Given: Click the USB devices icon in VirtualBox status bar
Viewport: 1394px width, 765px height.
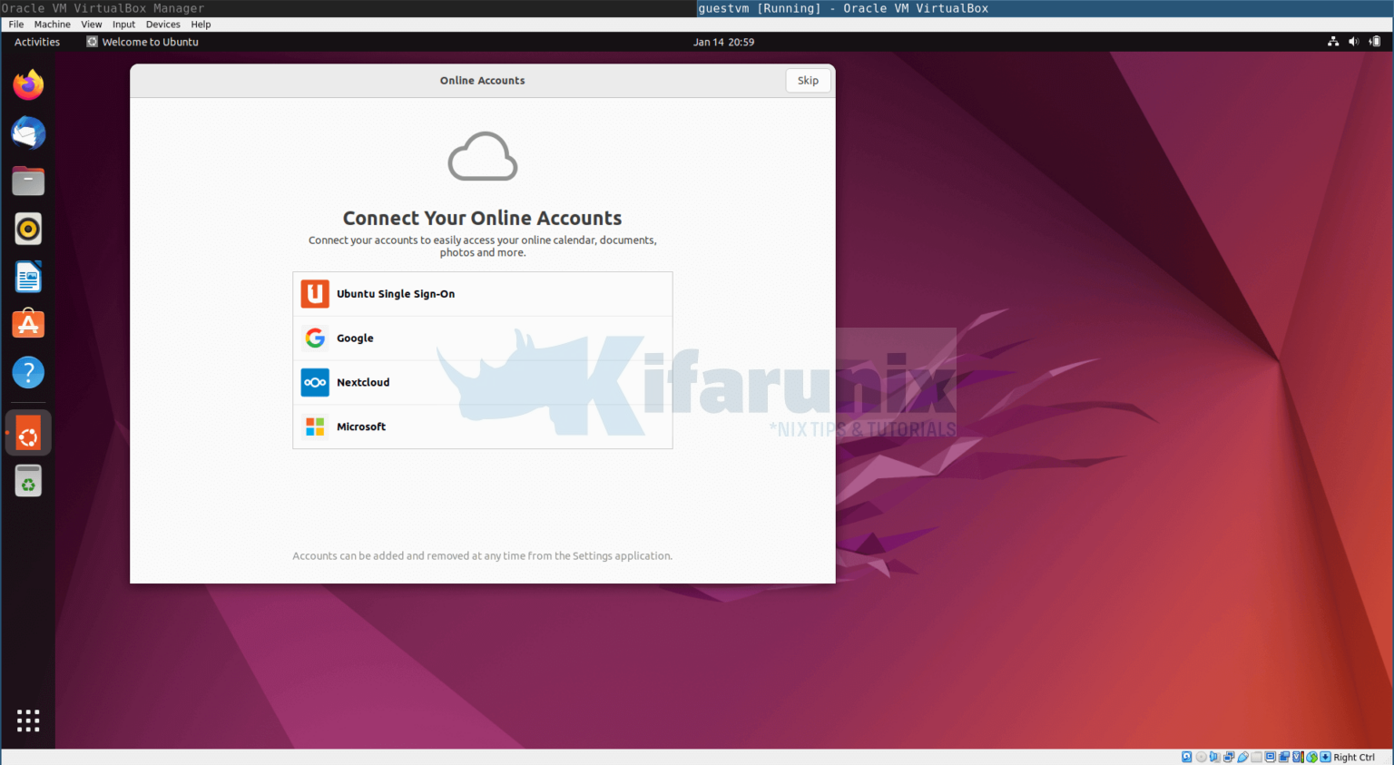Looking at the screenshot, I should tap(1242, 756).
